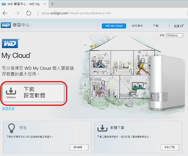
Task: Open the 支援 external link
Action: point(179,26)
